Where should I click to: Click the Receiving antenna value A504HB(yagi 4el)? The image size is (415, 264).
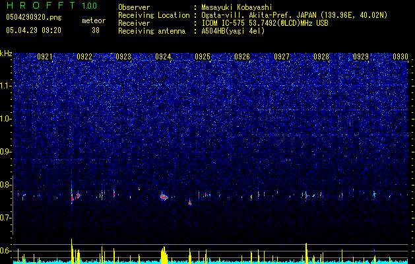[233, 31]
